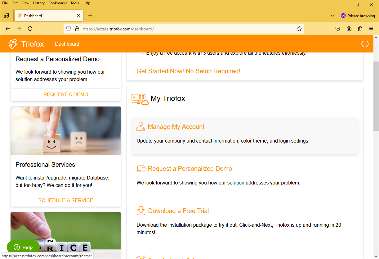Click SCHEDULE A SERVICE button
The width and height of the screenshot is (379, 259).
66,200
